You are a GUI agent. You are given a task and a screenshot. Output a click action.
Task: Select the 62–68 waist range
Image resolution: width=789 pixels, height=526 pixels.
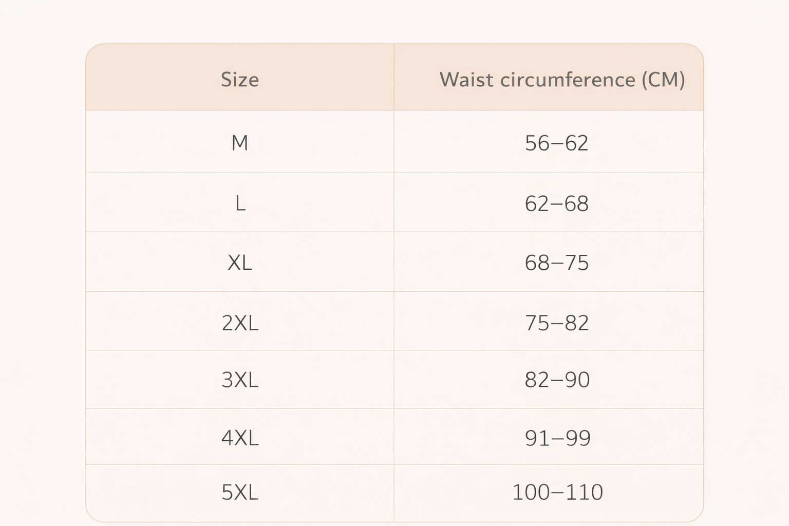[x=557, y=203]
